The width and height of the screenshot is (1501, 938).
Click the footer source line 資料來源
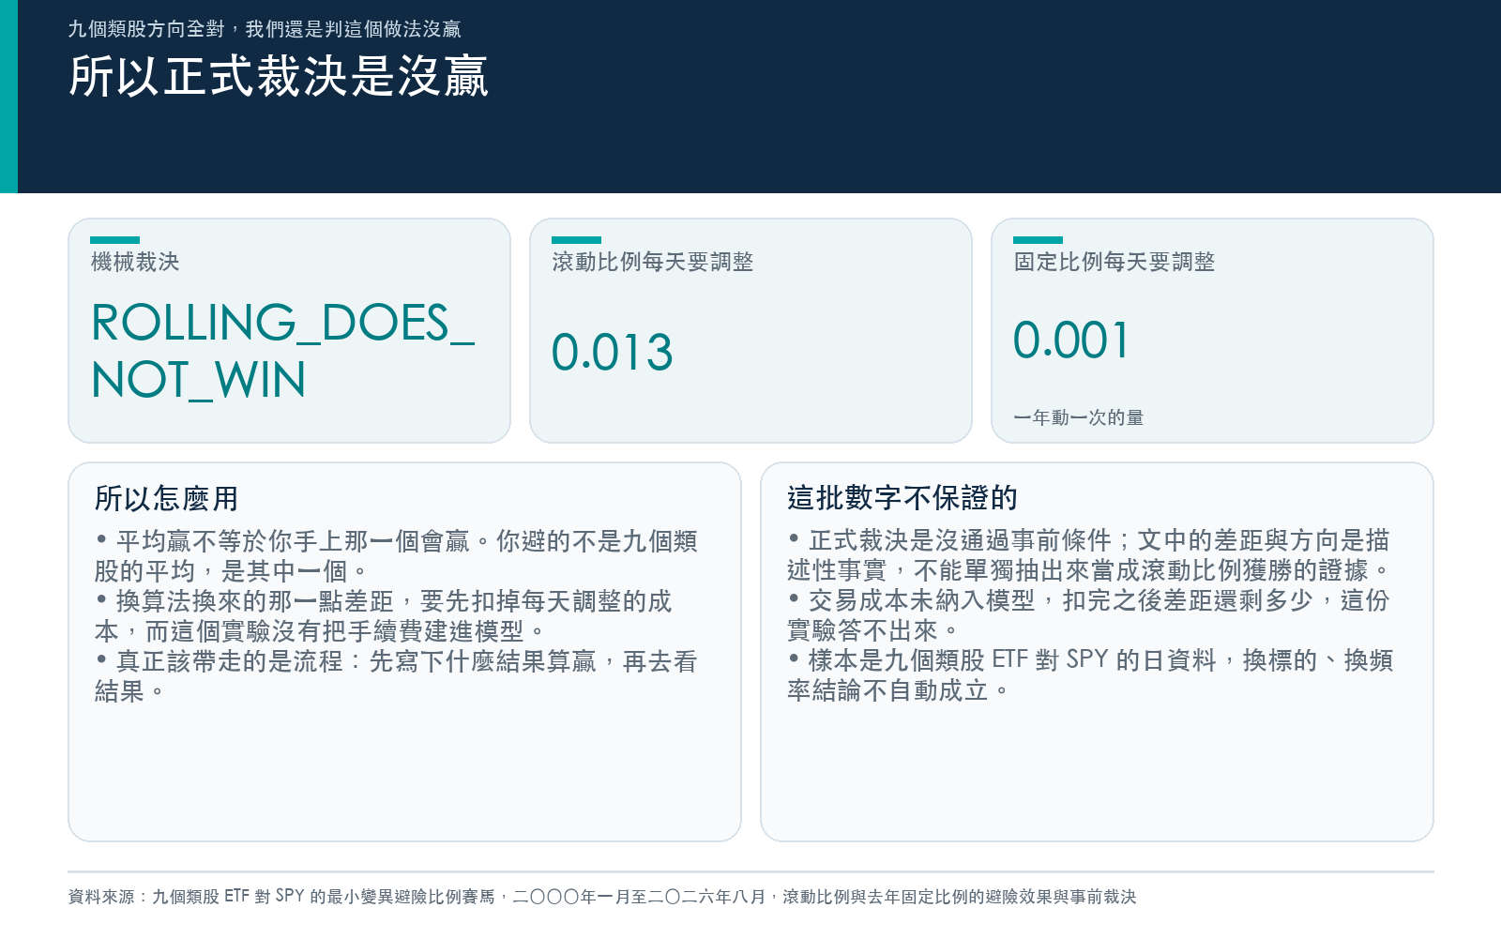click(602, 897)
